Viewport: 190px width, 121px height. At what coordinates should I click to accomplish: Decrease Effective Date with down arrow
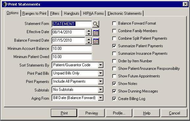click(89, 34)
